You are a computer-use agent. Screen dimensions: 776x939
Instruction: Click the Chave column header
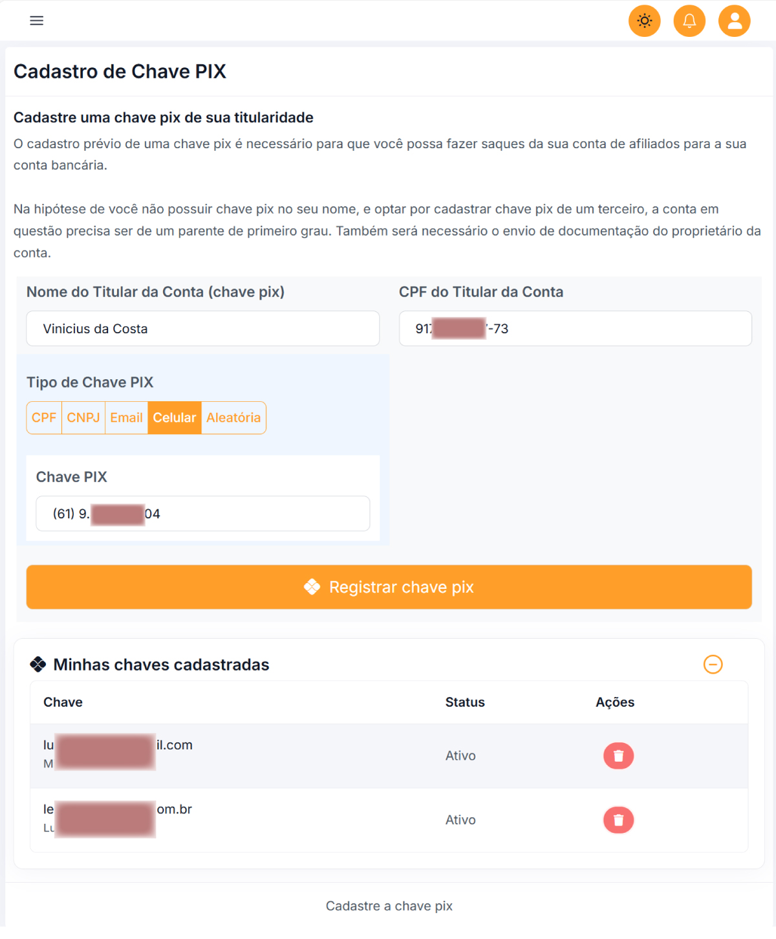pyautogui.click(x=63, y=702)
